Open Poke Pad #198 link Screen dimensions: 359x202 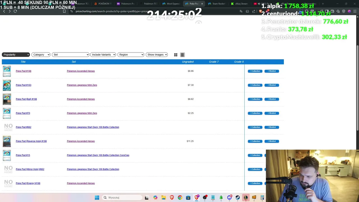pyautogui.click(x=24, y=71)
